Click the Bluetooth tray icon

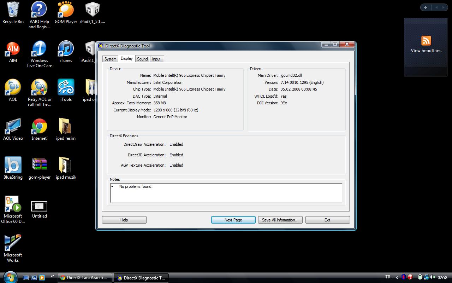tap(404, 277)
